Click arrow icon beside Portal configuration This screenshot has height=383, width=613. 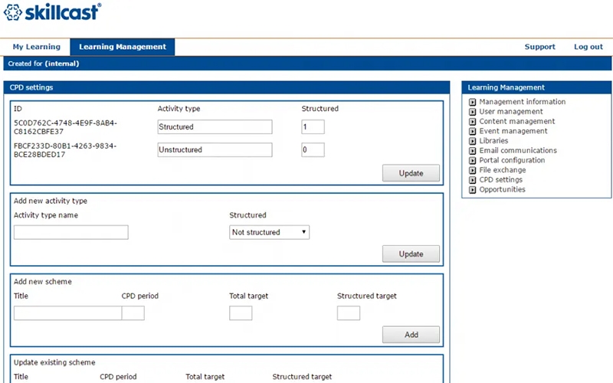coord(473,161)
